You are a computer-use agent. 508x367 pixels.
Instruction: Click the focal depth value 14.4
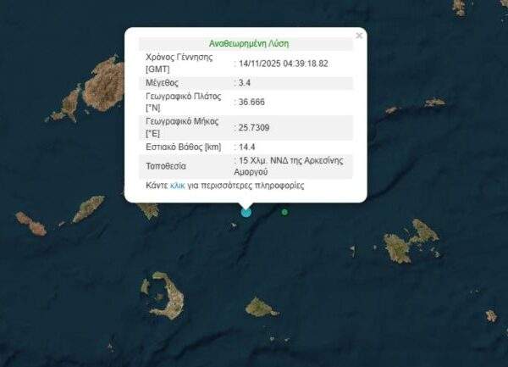click(247, 147)
